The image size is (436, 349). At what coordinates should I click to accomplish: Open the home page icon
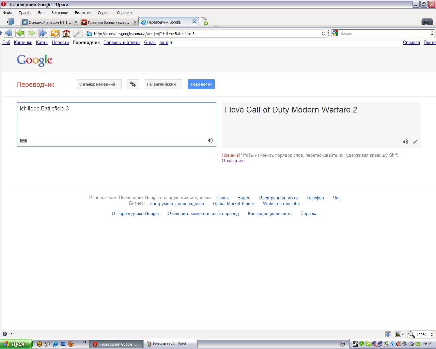tap(66, 33)
